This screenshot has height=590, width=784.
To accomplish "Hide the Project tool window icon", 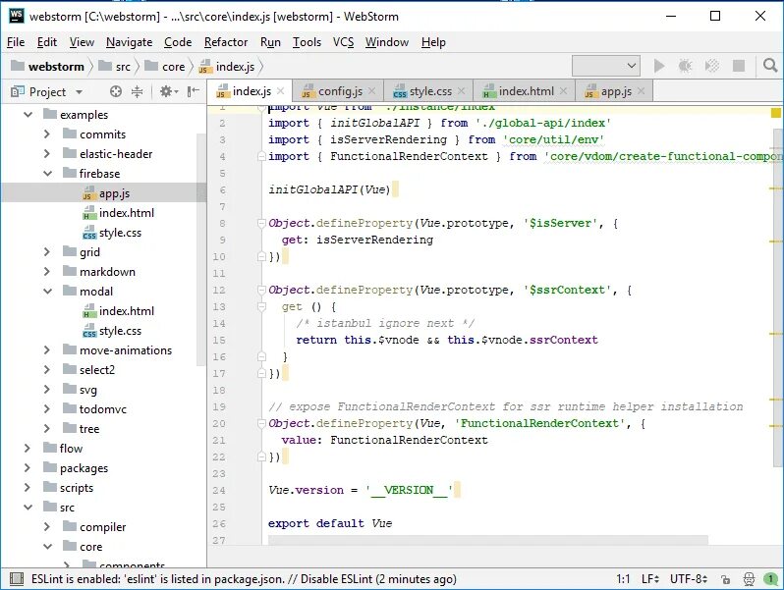I will tap(193, 91).
